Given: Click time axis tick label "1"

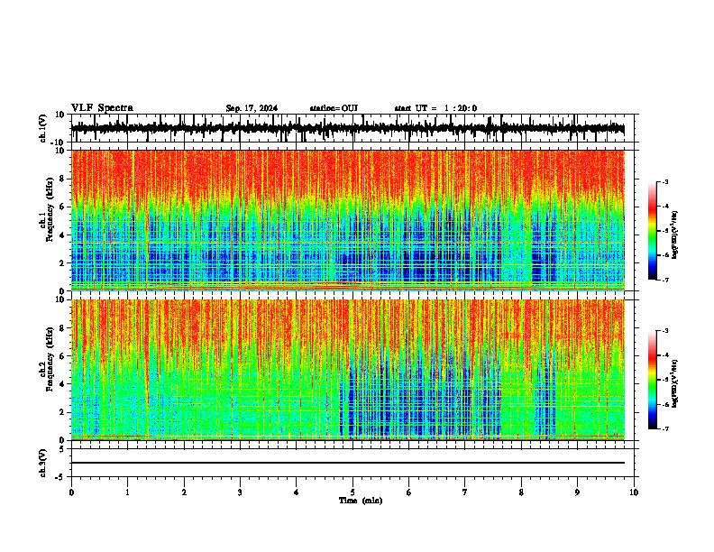Looking at the screenshot, I should pyautogui.click(x=128, y=492).
